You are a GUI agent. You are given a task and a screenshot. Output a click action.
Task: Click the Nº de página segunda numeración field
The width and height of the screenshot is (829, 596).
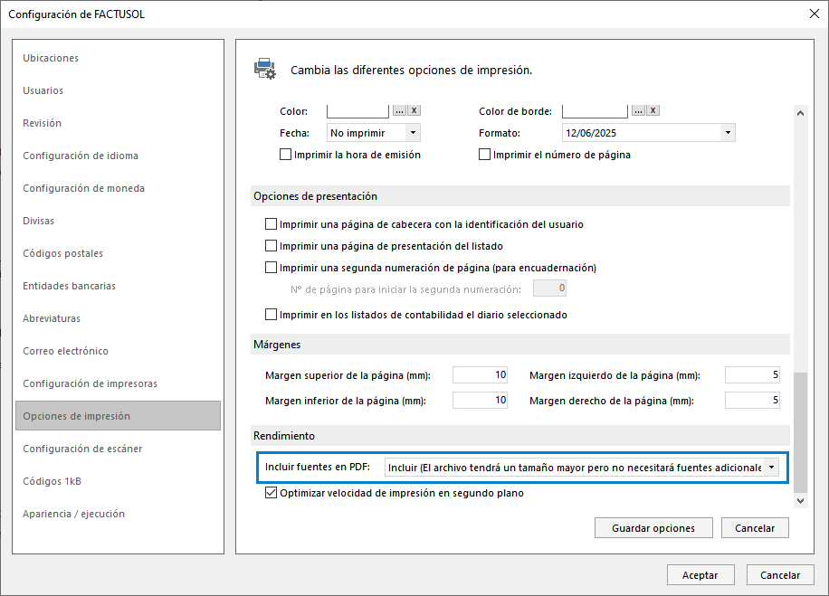(x=550, y=289)
